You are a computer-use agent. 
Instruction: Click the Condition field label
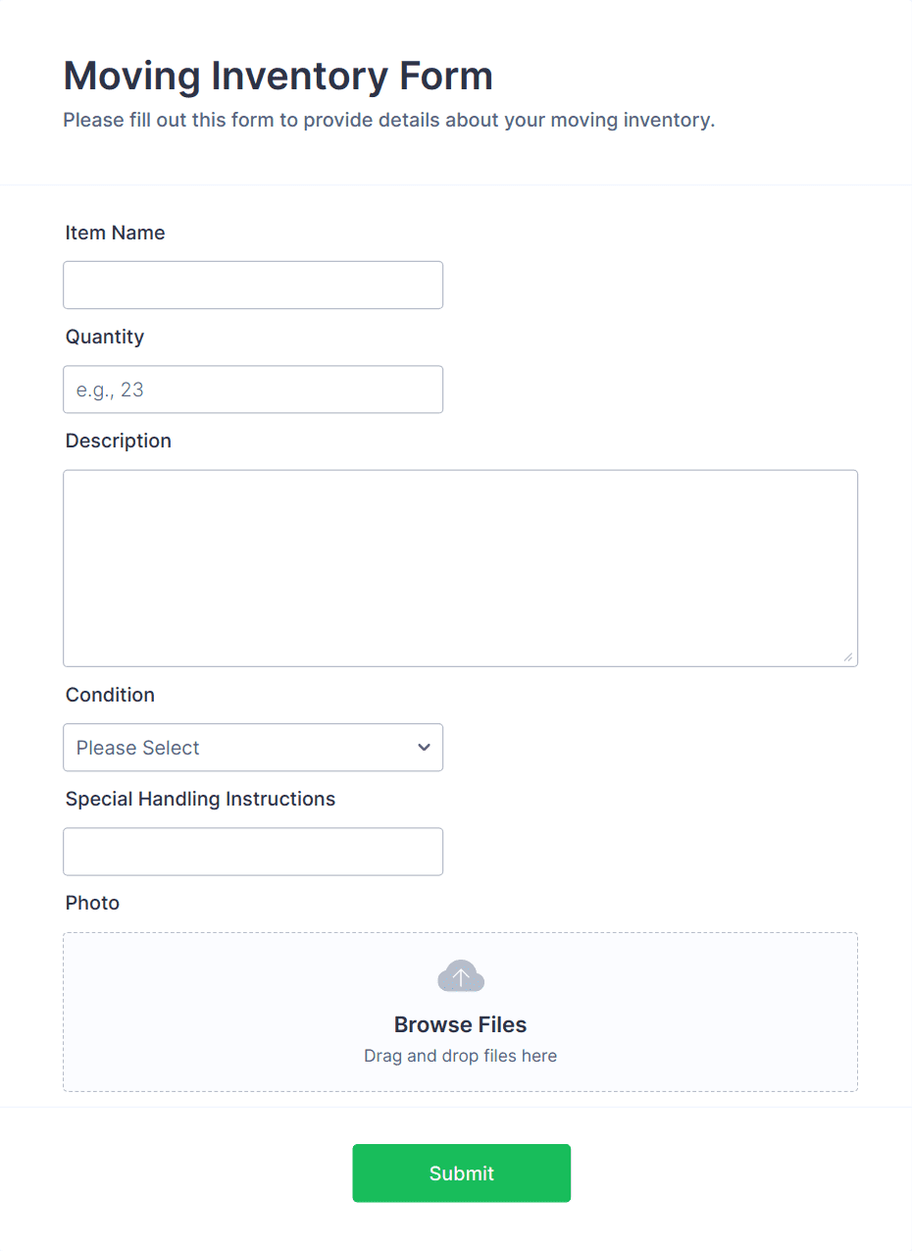[110, 695]
